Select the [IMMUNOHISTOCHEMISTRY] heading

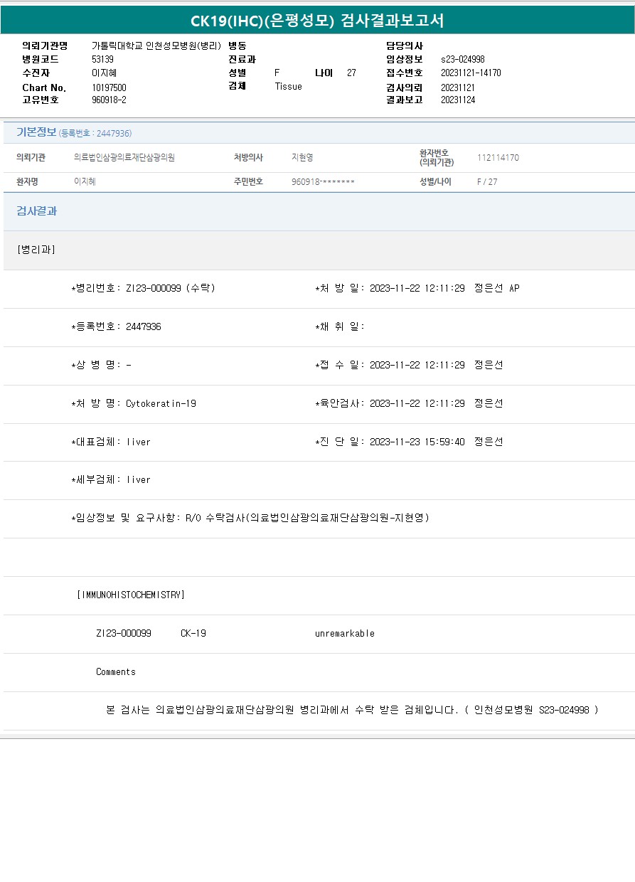tap(130, 595)
